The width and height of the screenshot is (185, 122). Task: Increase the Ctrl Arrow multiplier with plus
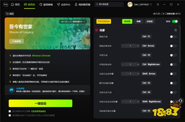[x=138, y=46]
